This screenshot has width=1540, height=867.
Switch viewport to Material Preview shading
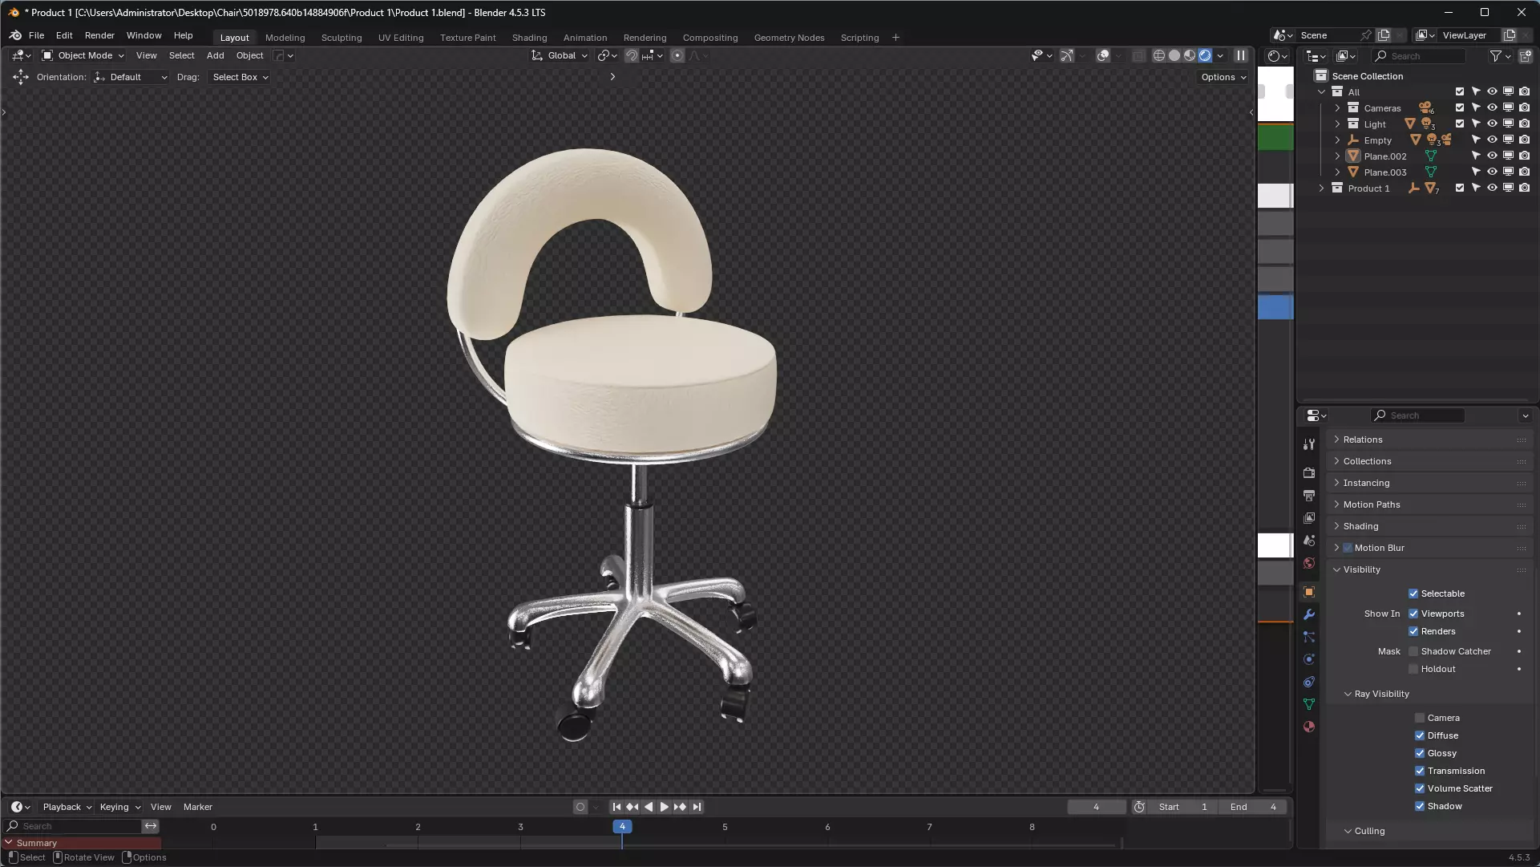point(1190,55)
